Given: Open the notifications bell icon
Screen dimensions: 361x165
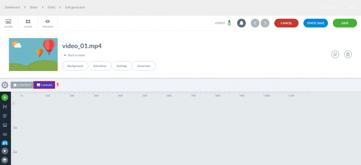Looking at the screenshot, I should 241,23.
